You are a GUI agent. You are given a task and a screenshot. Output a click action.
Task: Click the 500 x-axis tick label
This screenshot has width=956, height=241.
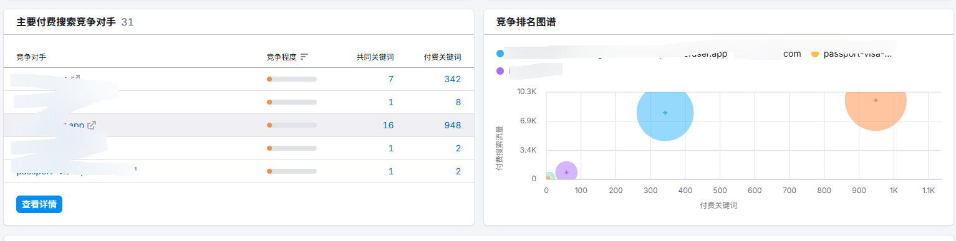720,191
